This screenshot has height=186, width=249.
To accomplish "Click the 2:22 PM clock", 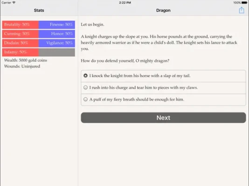I will point(125,3).
